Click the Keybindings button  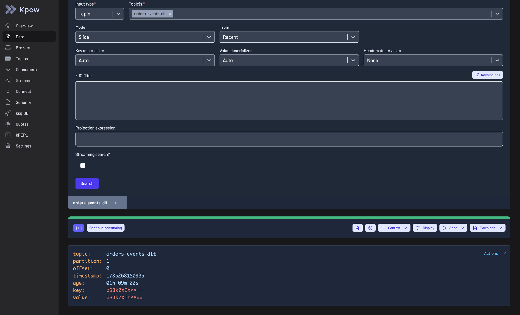487,75
